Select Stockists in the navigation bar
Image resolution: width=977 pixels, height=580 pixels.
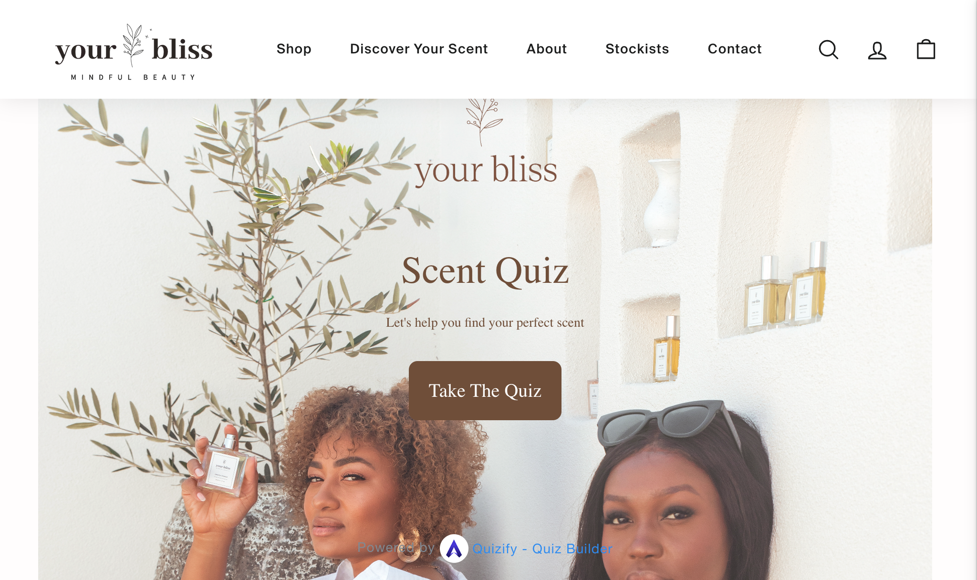(637, 49)
